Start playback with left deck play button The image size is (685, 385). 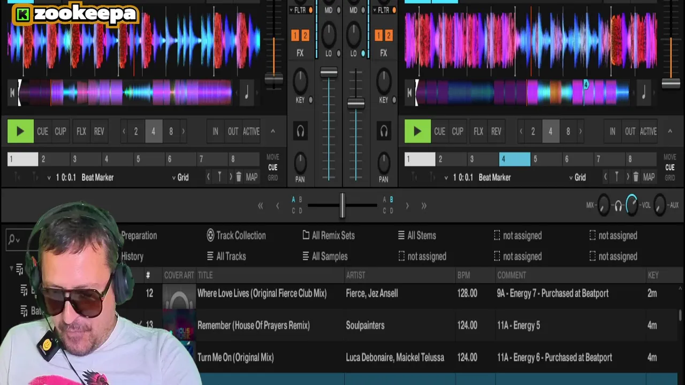tap(20, 132)
